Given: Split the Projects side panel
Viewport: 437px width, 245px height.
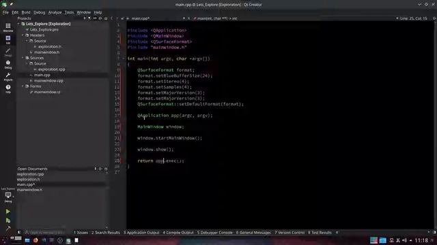Looking at the screenshot, I should coord(100,18).
